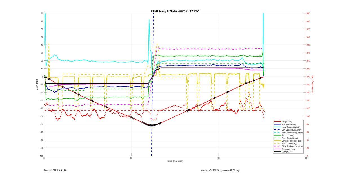Viewport: 338px width, 175px height.
Task: Click the x-axis tick label '30'
Action: pos(131,158)
